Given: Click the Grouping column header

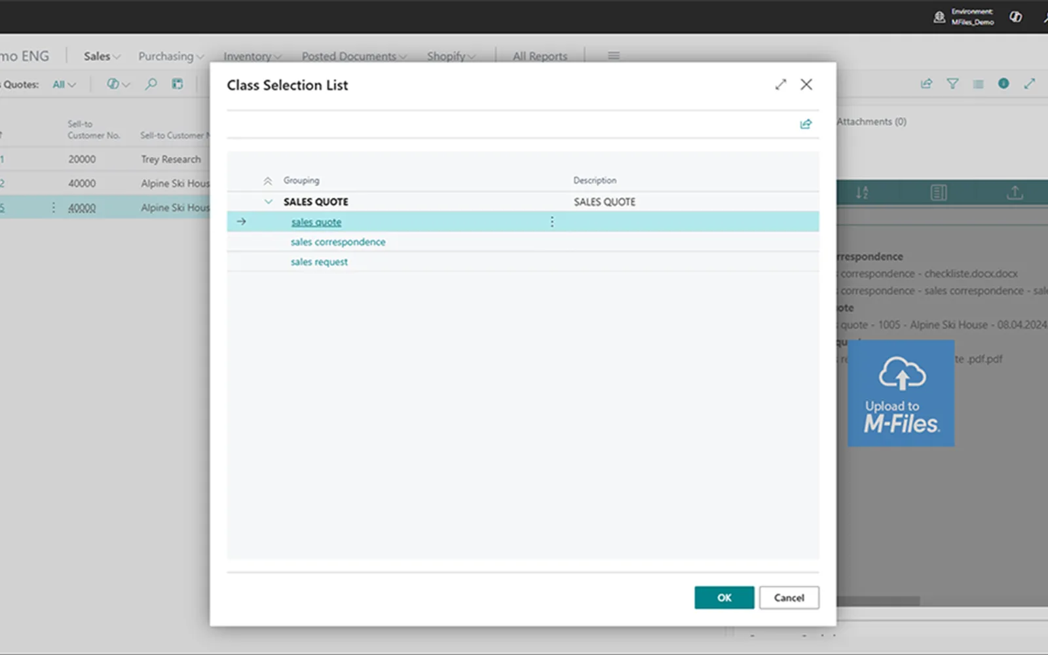Looking at the screenshot, I should [301, 180].
